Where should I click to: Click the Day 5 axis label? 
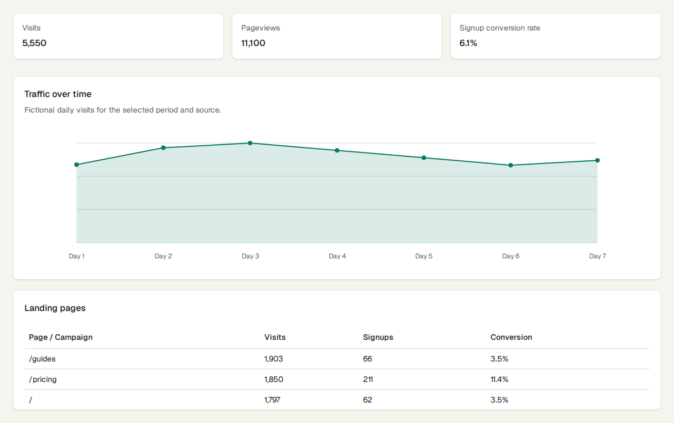(424, 256)
